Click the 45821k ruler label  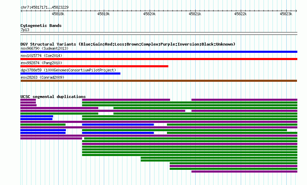pos(195,14)
